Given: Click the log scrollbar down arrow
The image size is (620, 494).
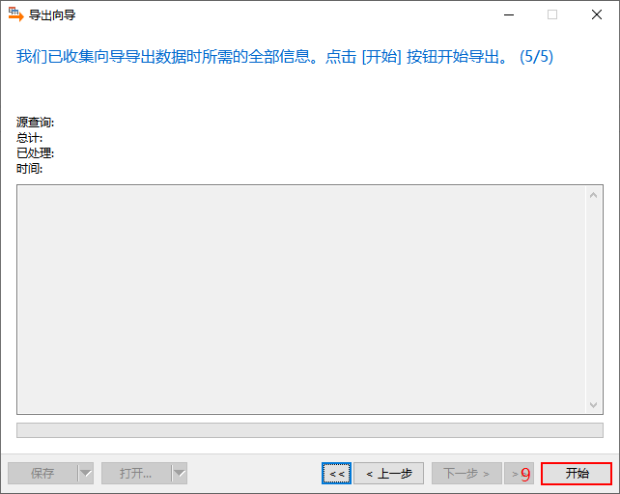Looking at the screenshot, I should 593,404.
